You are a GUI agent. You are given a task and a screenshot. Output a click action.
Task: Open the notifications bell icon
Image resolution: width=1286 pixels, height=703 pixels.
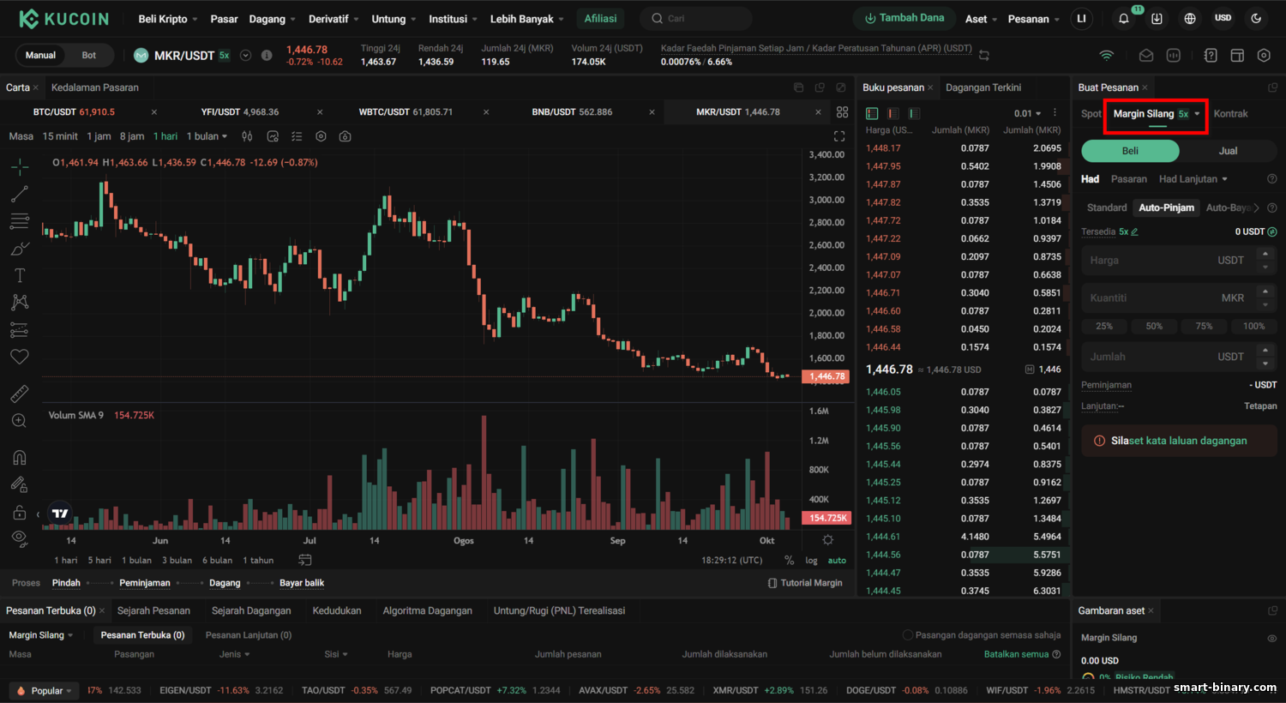coord(1123,19)
